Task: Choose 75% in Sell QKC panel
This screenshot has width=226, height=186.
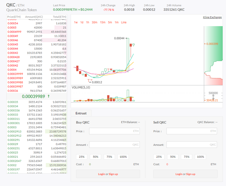Action: (186, 157)
